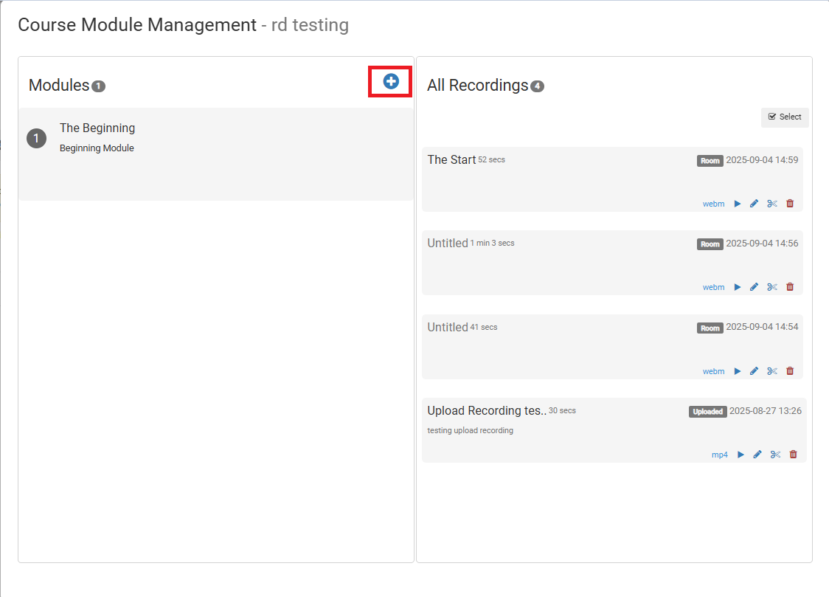This screenshot has height=597, width=829.
Task: Delete the Untitled 41 secs recording
Action: click(x=790, y=370)
